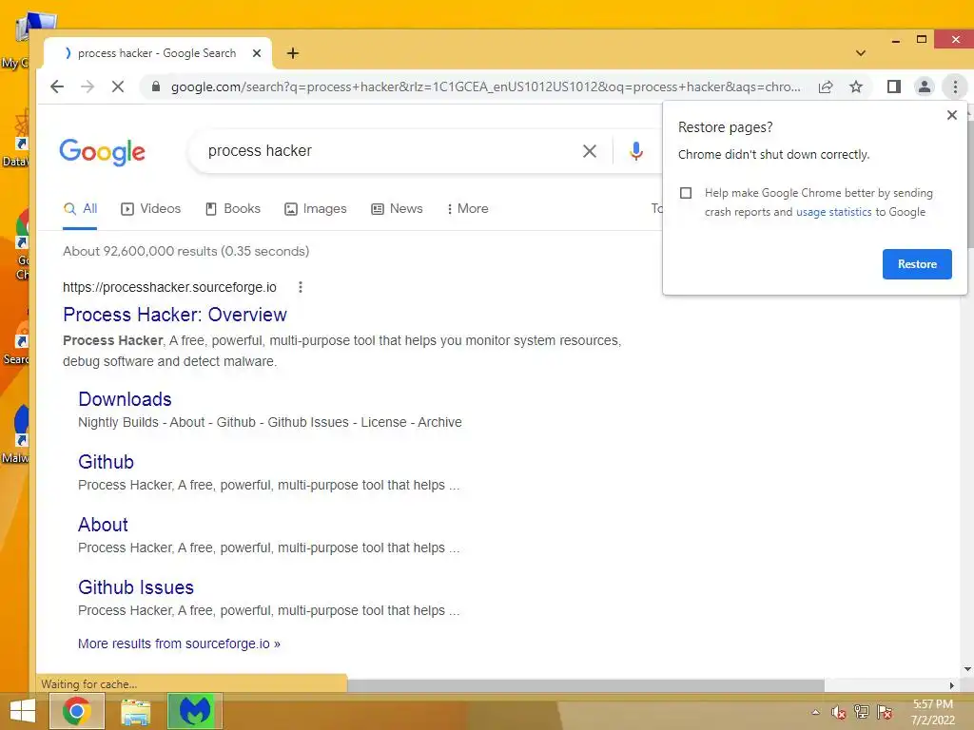Click the muted volume tray icon
The width and height of the screenshot is (974, 730).
[839, 712]
